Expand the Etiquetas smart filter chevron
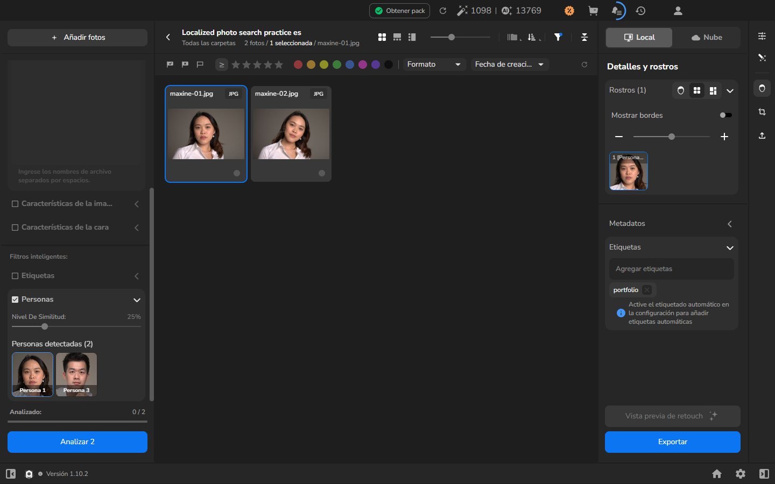The height and width of the screenshot is (484, 775). tap(137, 276)
